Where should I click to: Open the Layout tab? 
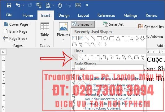pyautogui.click(x=84, y=15)
